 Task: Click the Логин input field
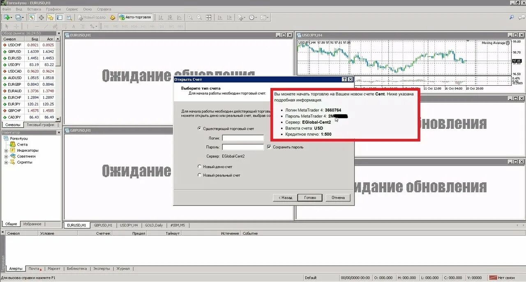tap(243, 138)
